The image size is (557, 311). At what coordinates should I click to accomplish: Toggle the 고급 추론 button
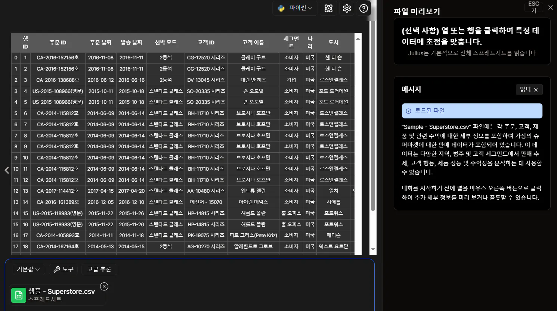pos(99,269)
